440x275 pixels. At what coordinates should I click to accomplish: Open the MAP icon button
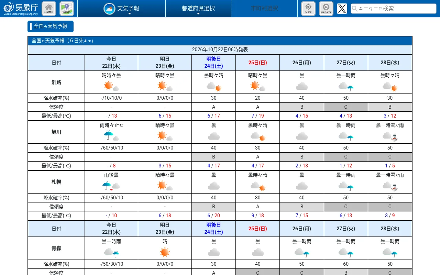pos(67,9)
